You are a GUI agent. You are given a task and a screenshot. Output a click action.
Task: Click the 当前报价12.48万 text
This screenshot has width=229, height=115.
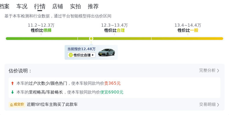[81, 49]
